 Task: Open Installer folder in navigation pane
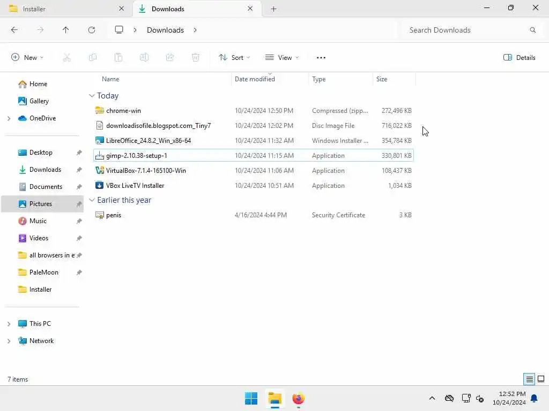pyautogui.click(x=41, y=290)
